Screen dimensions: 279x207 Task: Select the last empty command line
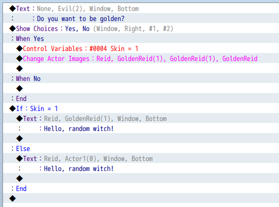pos(141,198)
